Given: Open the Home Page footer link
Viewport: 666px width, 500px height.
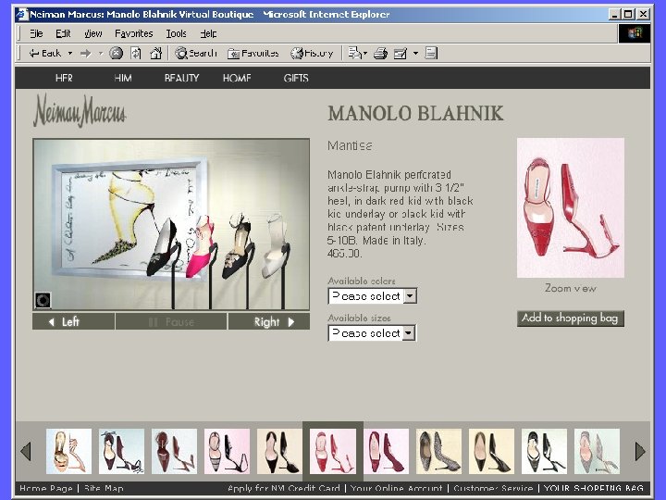Looking at the screenshot, I should tap(46, 488).
